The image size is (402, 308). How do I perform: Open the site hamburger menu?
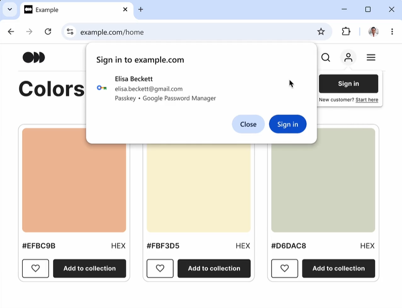coord(371,58)
